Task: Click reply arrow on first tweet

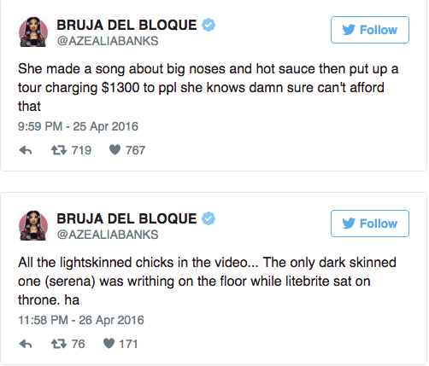Action: click(26, 150)
